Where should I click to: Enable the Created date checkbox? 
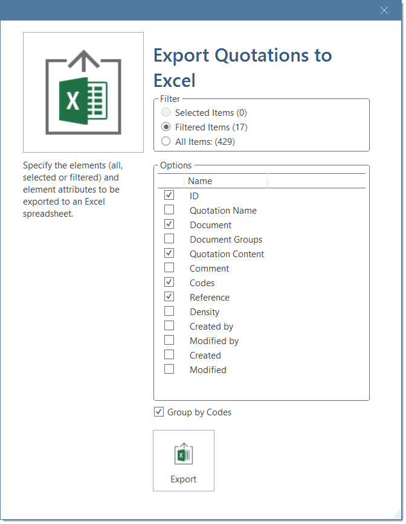tap(169, 354)
